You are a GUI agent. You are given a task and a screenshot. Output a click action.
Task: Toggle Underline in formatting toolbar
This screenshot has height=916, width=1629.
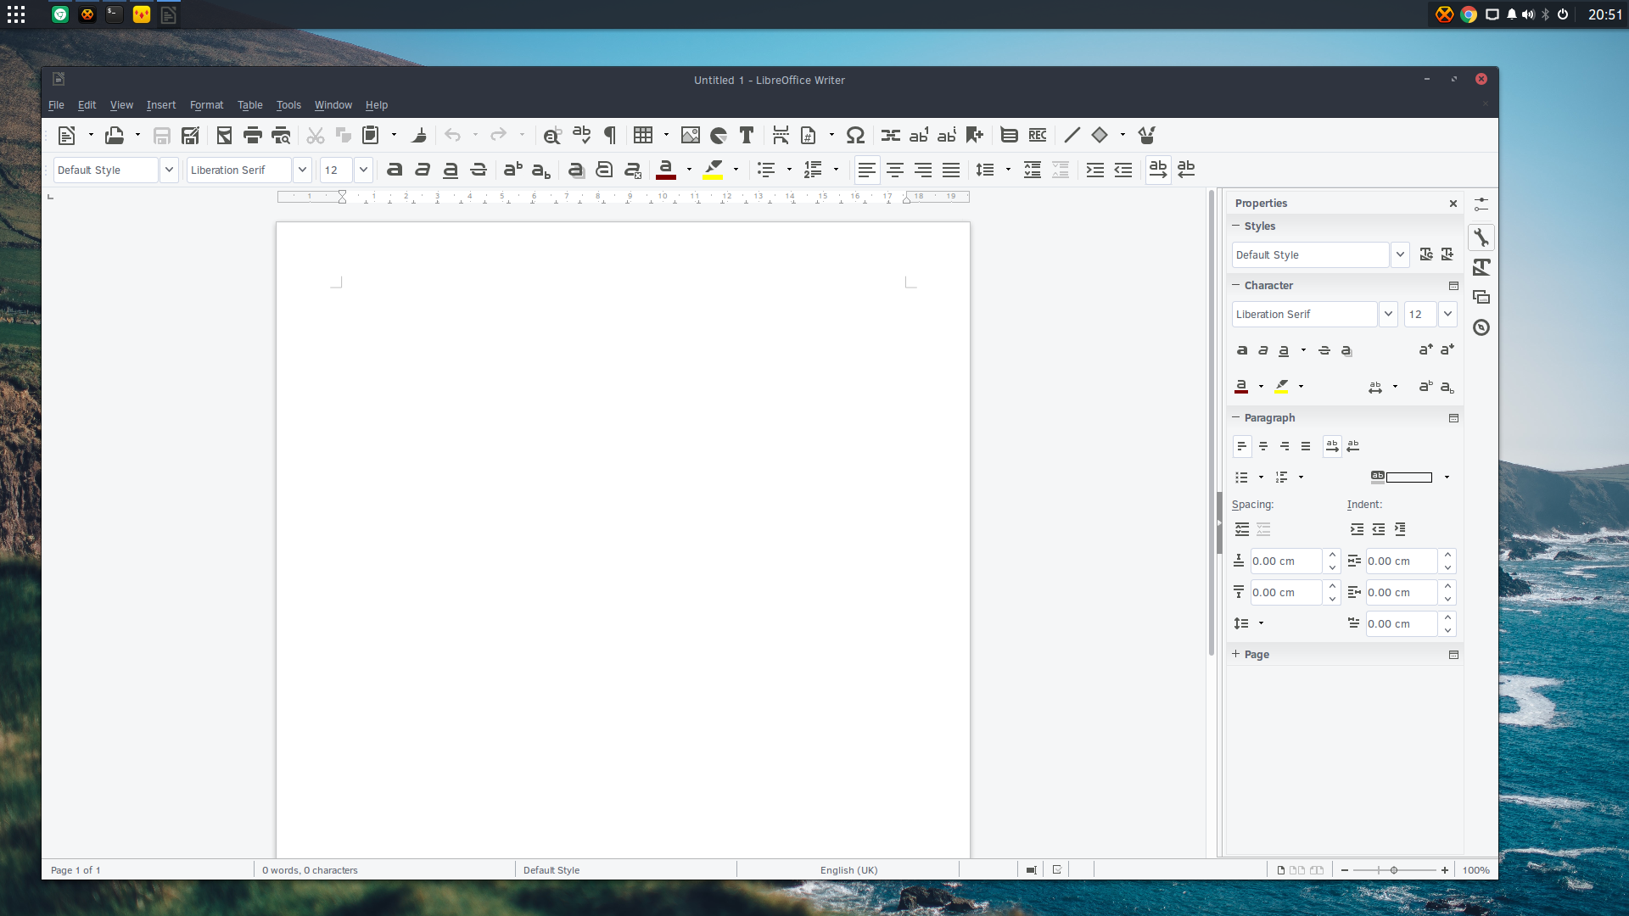(451, 170)
